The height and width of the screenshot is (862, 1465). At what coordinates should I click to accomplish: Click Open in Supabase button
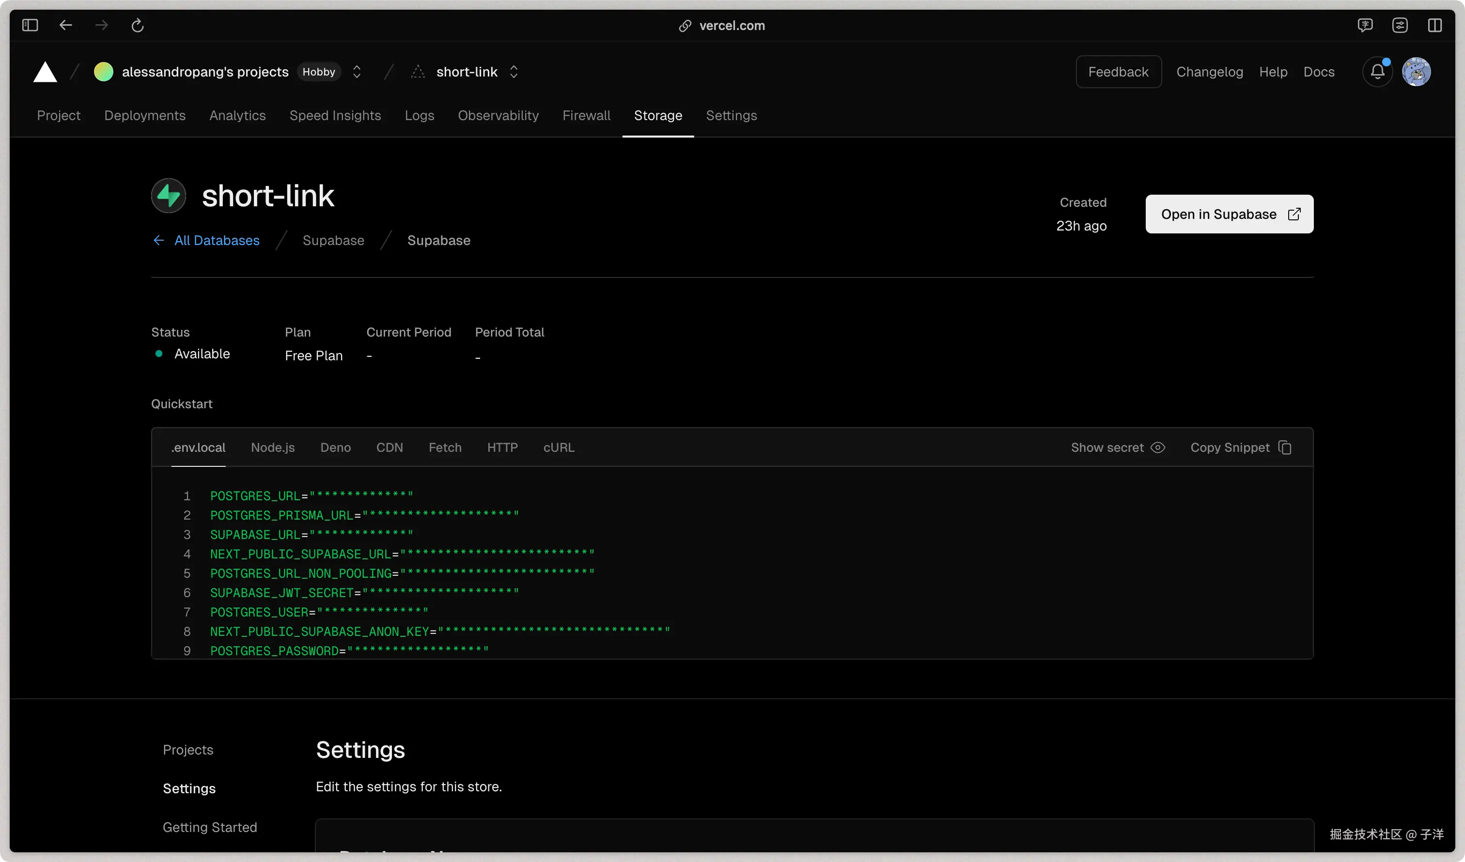[1229, 214]
